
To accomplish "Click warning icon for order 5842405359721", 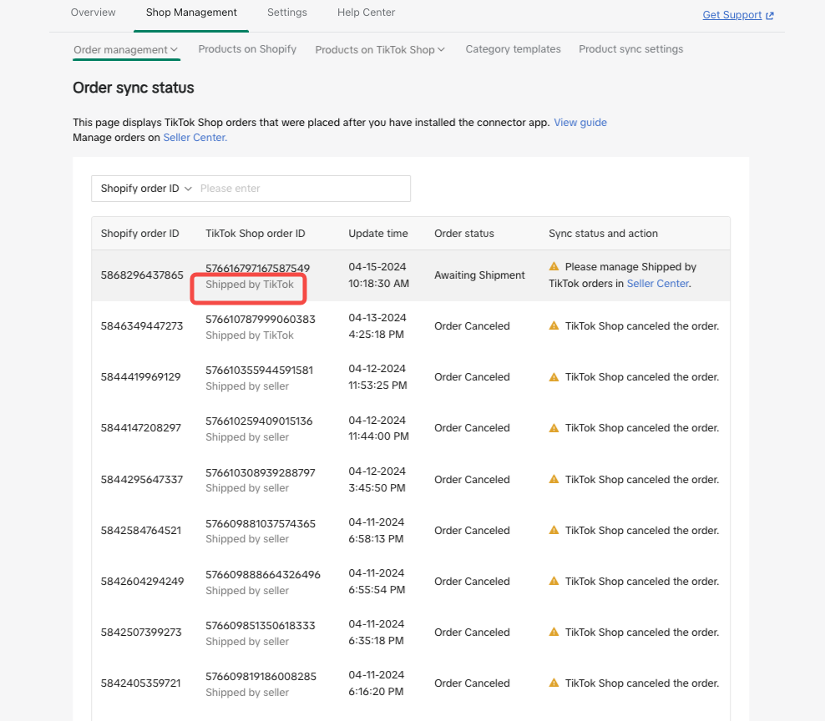I will click(x=554, y=683).
